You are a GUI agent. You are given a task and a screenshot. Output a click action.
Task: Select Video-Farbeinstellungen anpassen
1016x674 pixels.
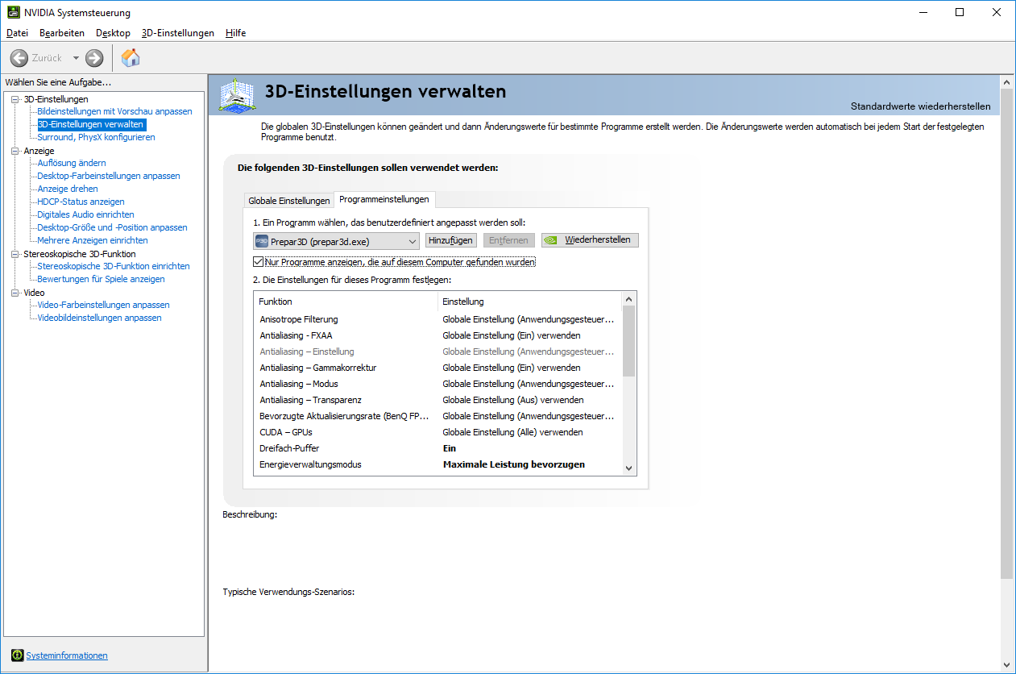point(103,305)
